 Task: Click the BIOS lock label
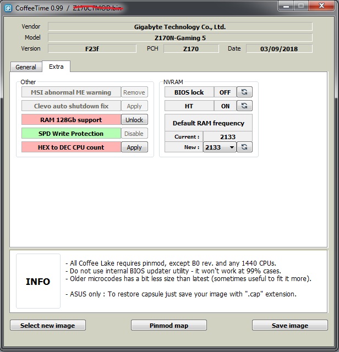tap(189, 92)
